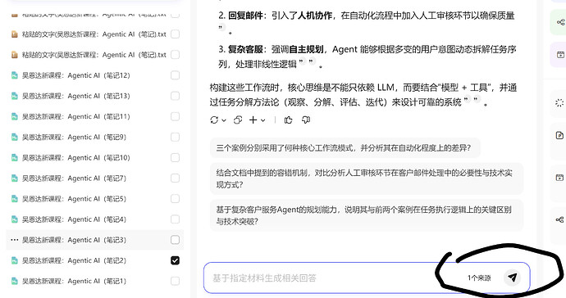Check the box for 笔记10
This screenshot has width=566, height=298.
[175, 157]
